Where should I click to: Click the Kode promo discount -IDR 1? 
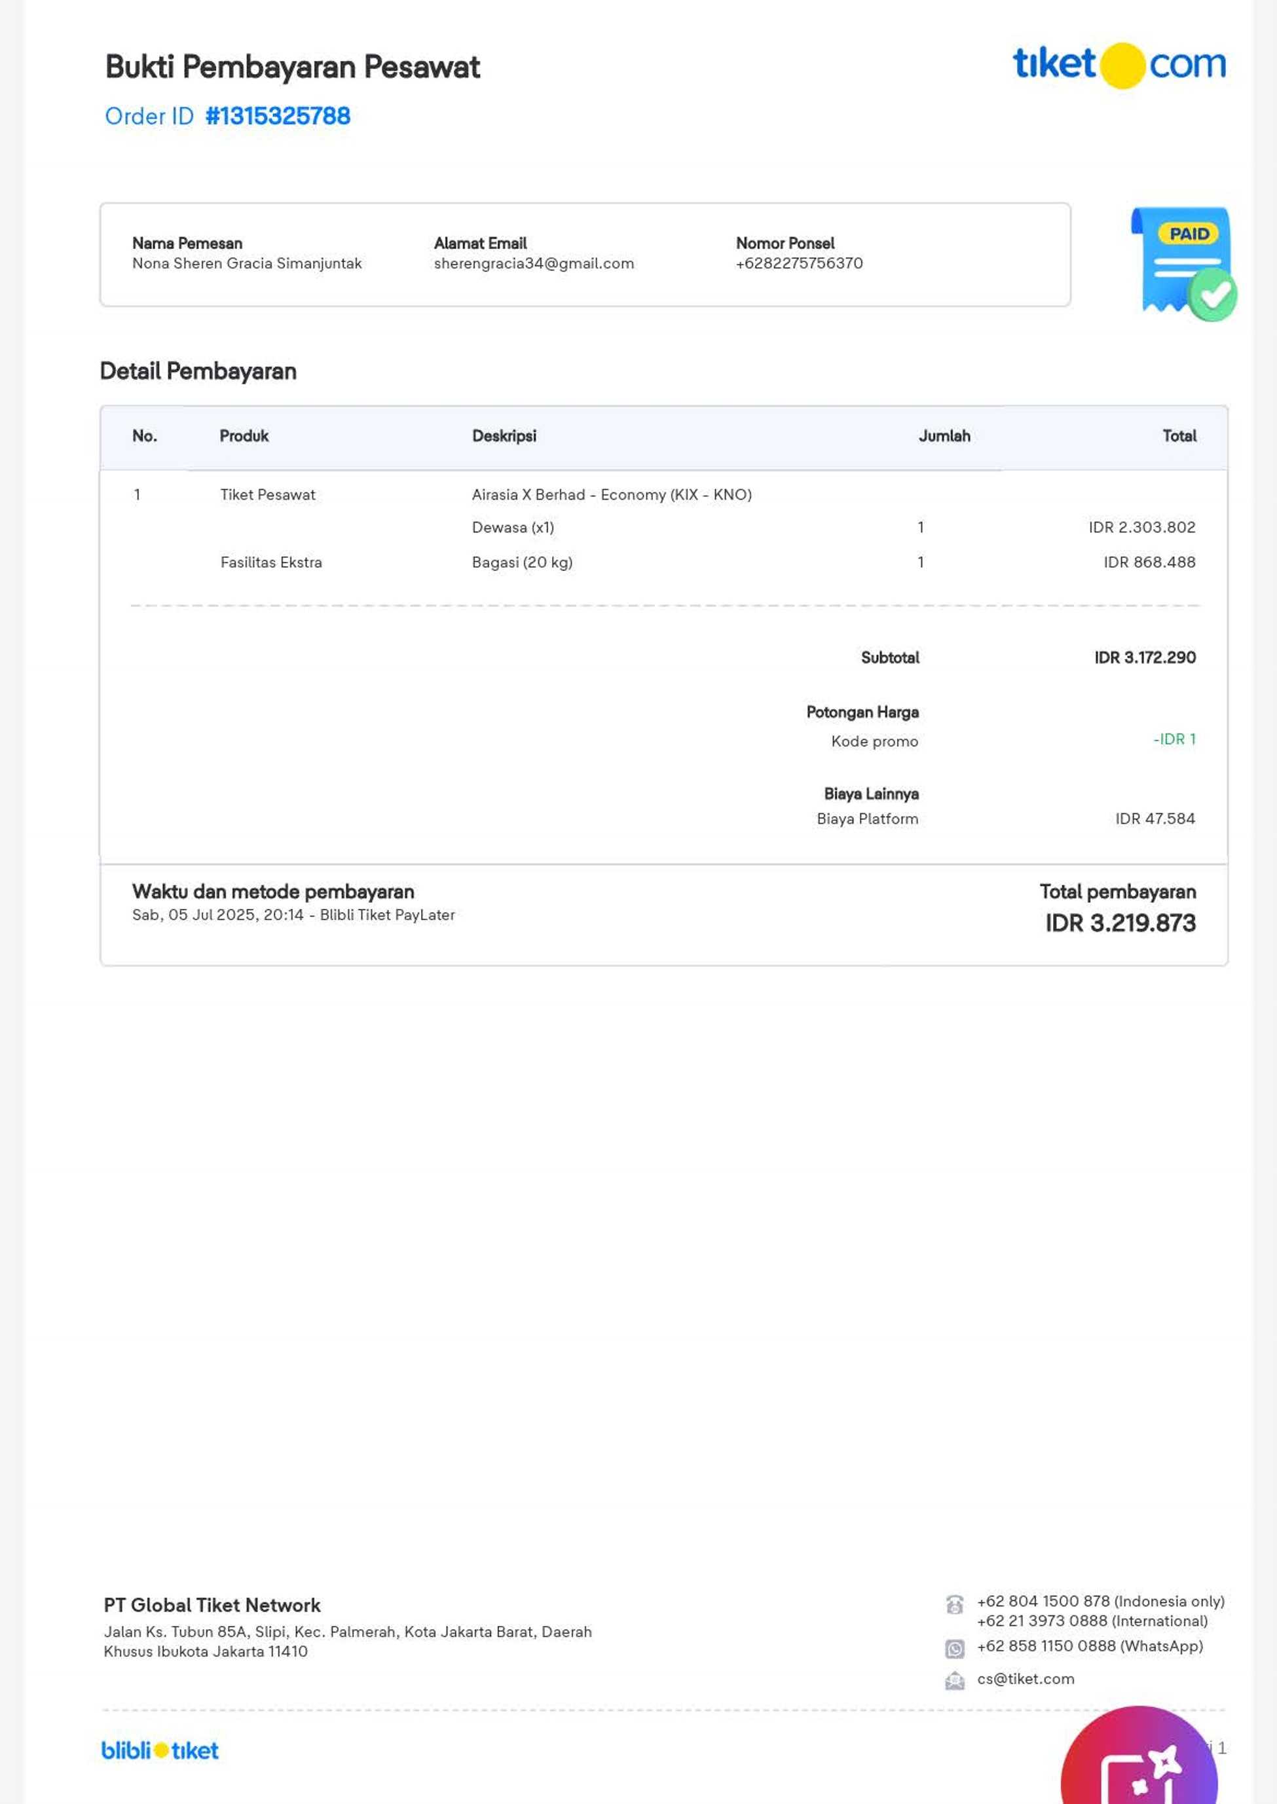(x=1174, y=739)
